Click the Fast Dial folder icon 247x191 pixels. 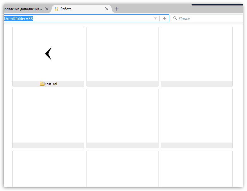(x=41, y=84)
